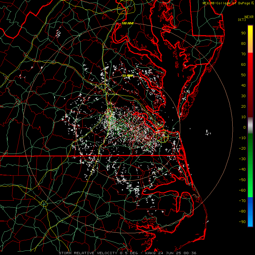Image resolution: width=255 pixels, height=255 pixels.
Task: Click the 40 value on velocity scale
Action: tap(243, 86)
